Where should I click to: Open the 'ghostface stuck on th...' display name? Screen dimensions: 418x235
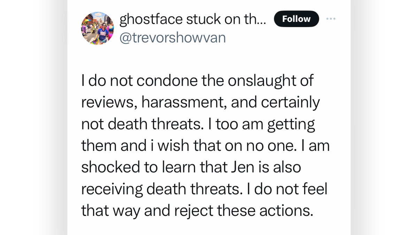pyautogui.click(x=193, y=19)
